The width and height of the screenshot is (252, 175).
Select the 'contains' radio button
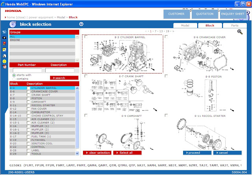[14, 79]
